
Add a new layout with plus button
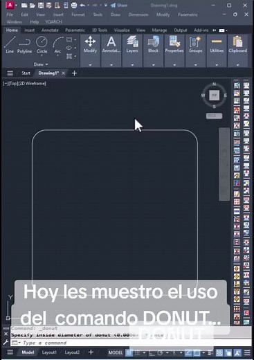point(91,352)
